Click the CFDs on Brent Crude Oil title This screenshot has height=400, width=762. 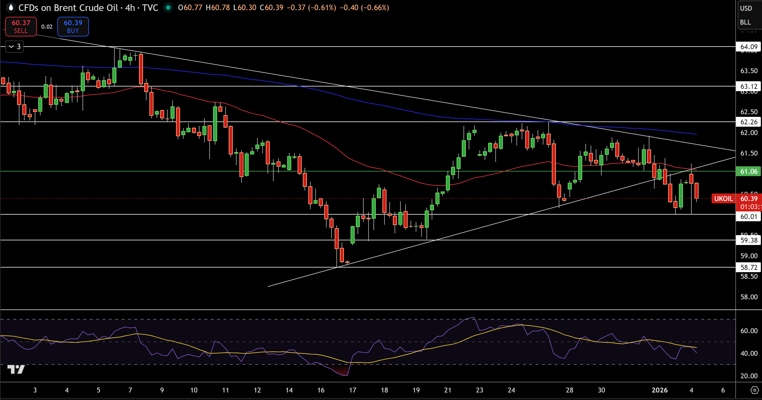[x=68, y=8]
